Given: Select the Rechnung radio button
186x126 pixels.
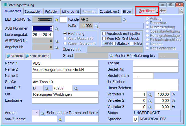Looking at the screenshot, I should coord(65,34).
